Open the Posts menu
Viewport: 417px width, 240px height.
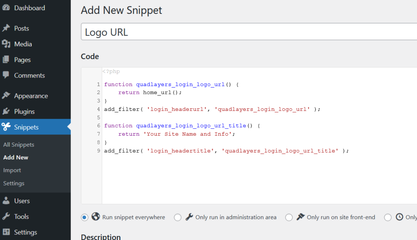click(x=22, y=29)
